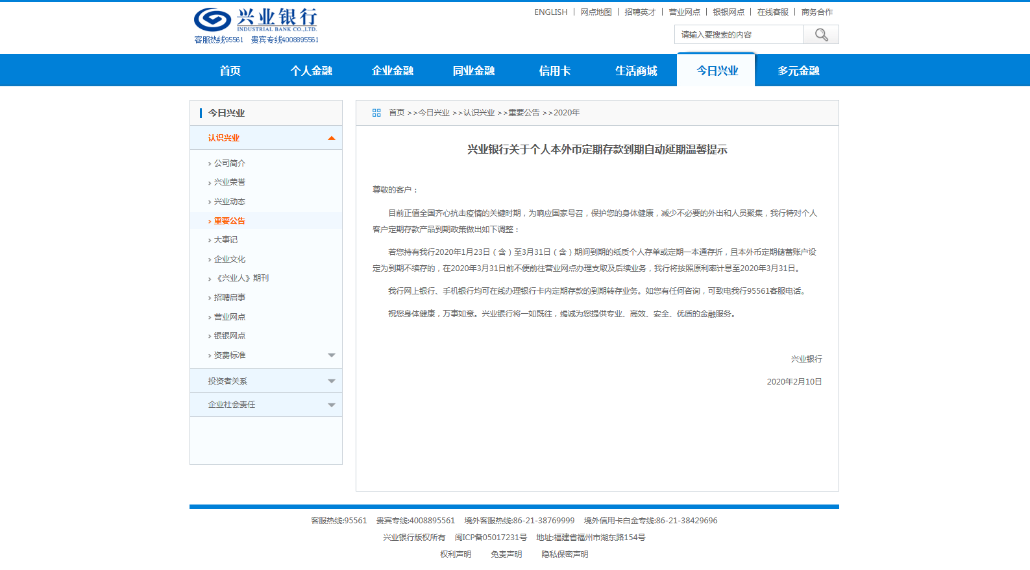Open 营业网点 in the top bar
Viewport: 1030px width, 570px height.
(684, 12)
